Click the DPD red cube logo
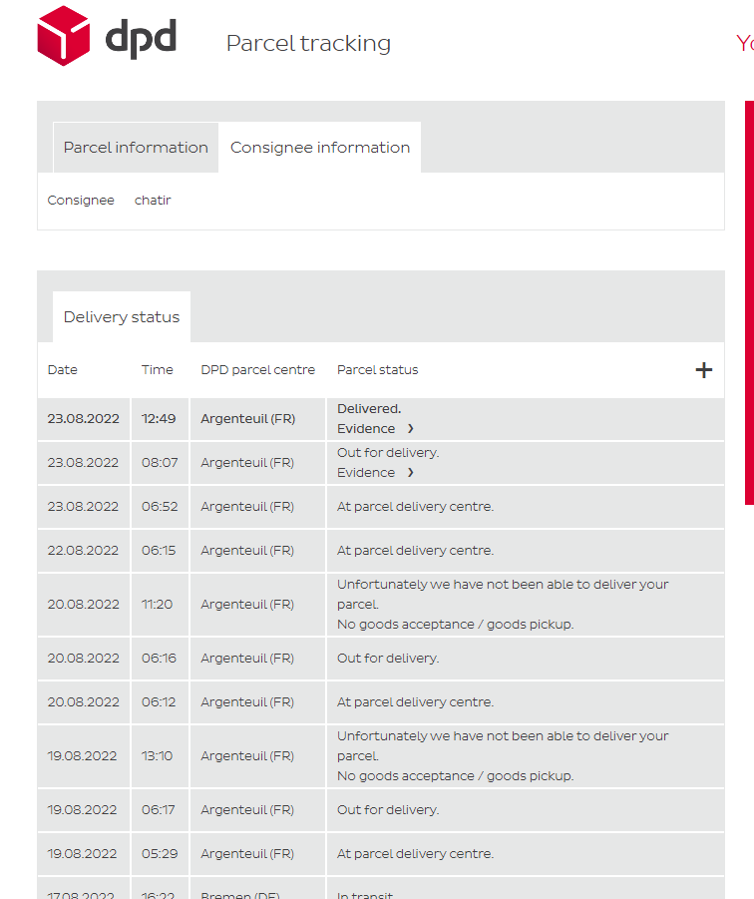 (x=63, y=36)
